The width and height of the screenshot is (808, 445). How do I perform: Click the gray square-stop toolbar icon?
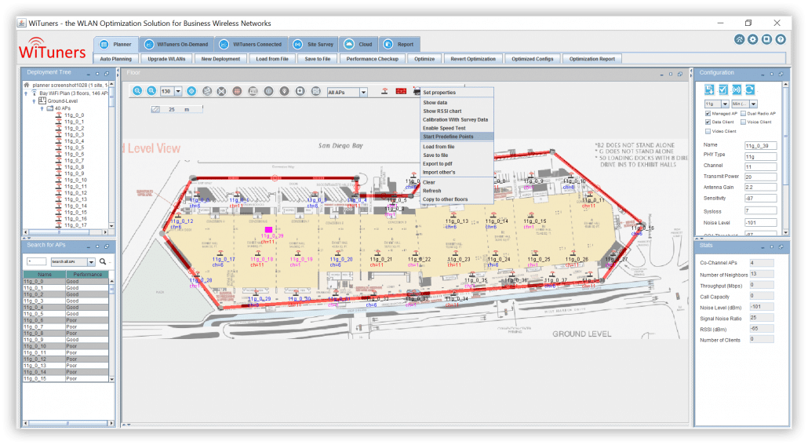(x=300, y=91)
